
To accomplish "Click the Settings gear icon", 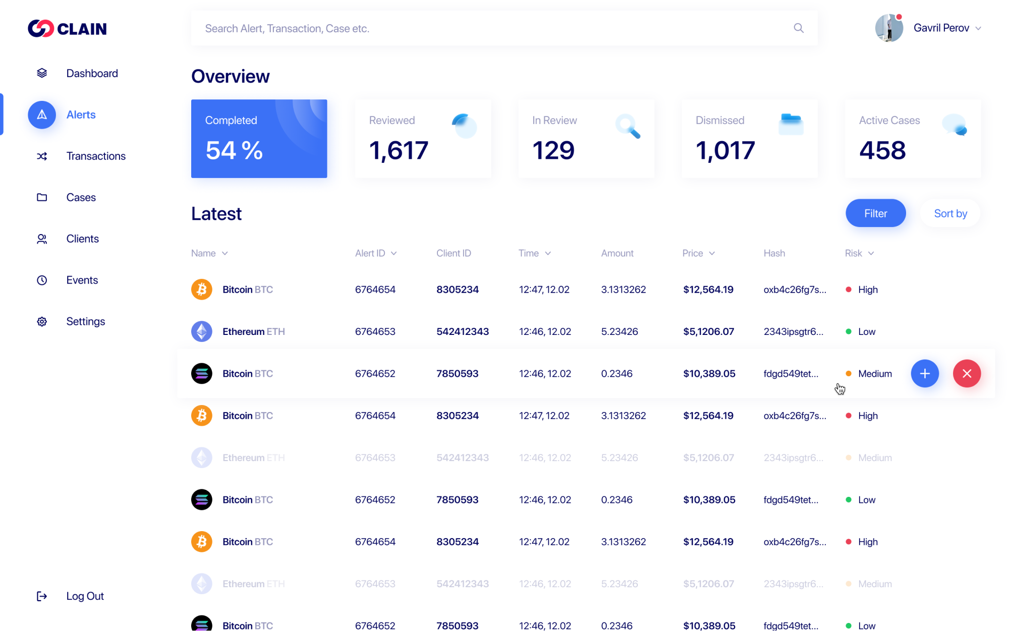I will [42, 321].
